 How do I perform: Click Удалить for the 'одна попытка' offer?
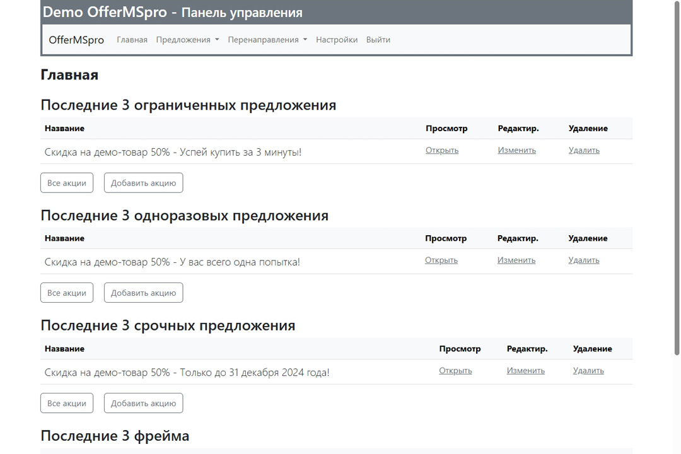(x=584, y=260)
